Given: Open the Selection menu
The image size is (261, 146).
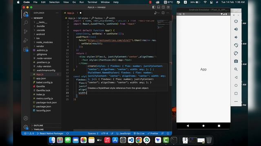Looking at the screenshot, I should pyautogui.click(x=54, y=2).
